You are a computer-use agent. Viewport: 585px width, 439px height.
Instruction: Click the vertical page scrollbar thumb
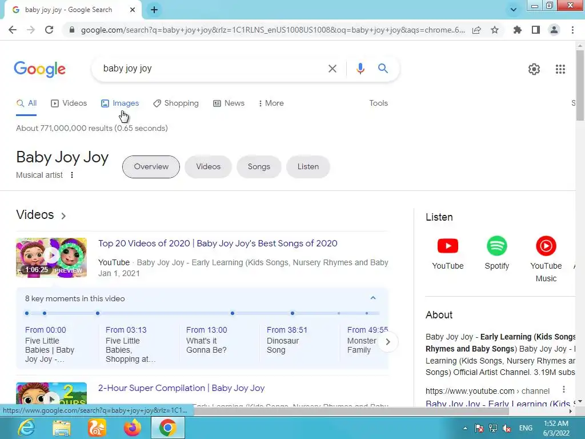580,85
